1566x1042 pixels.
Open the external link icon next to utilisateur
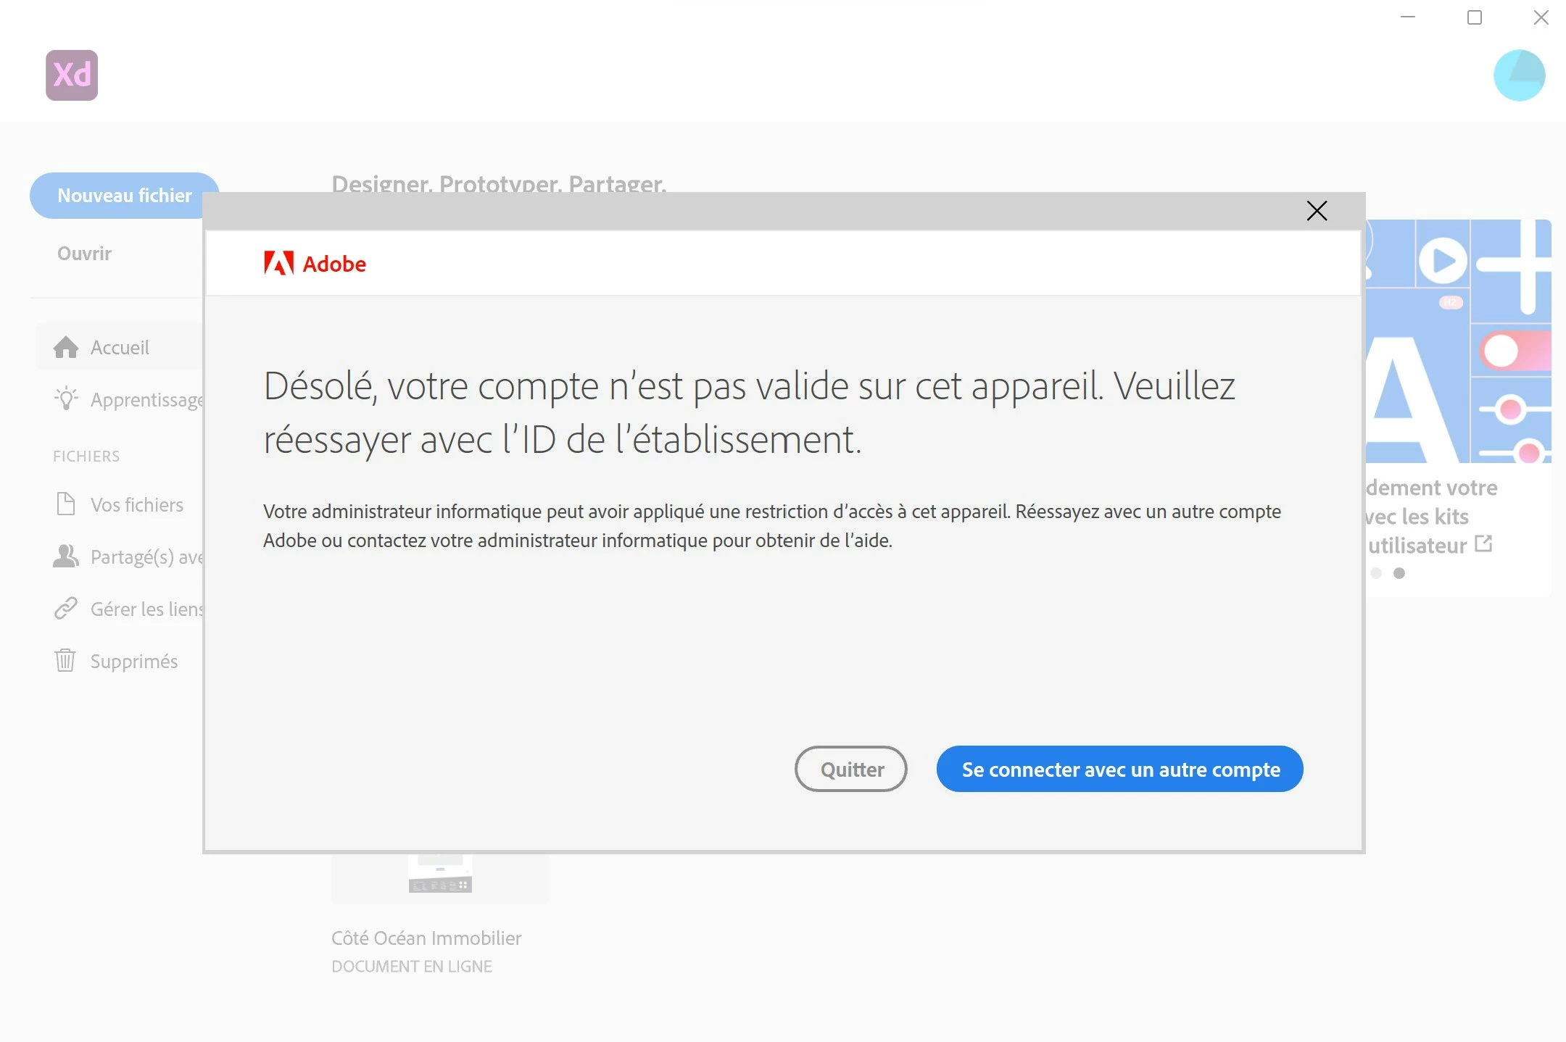point(1483,543)
